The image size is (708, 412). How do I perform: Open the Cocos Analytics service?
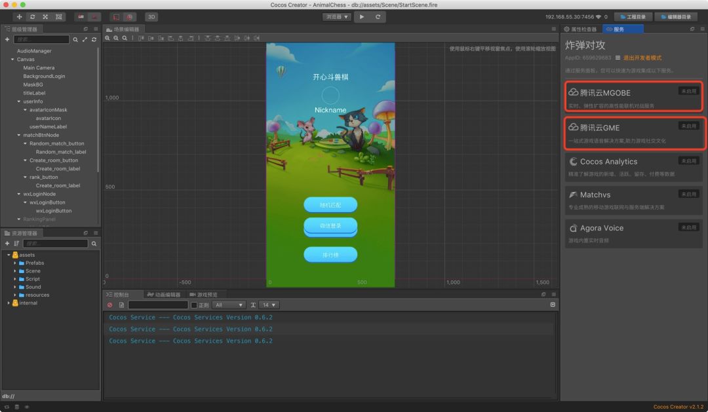[x=633, y=167]
